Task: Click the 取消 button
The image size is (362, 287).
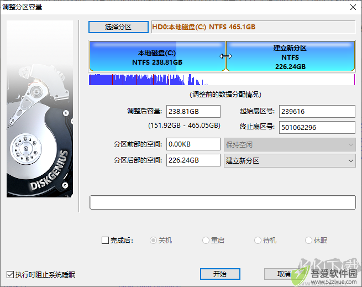Action: tap(284, 274)
